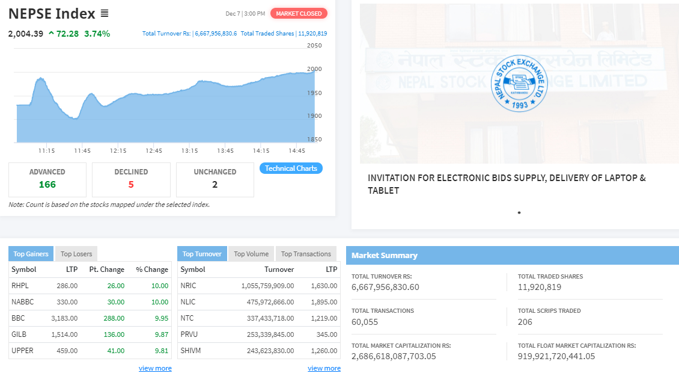The width and height of the screenshot is (679, 376).
Task: Switch to the Top Gainers tab
Action: (x=31, y=254)
